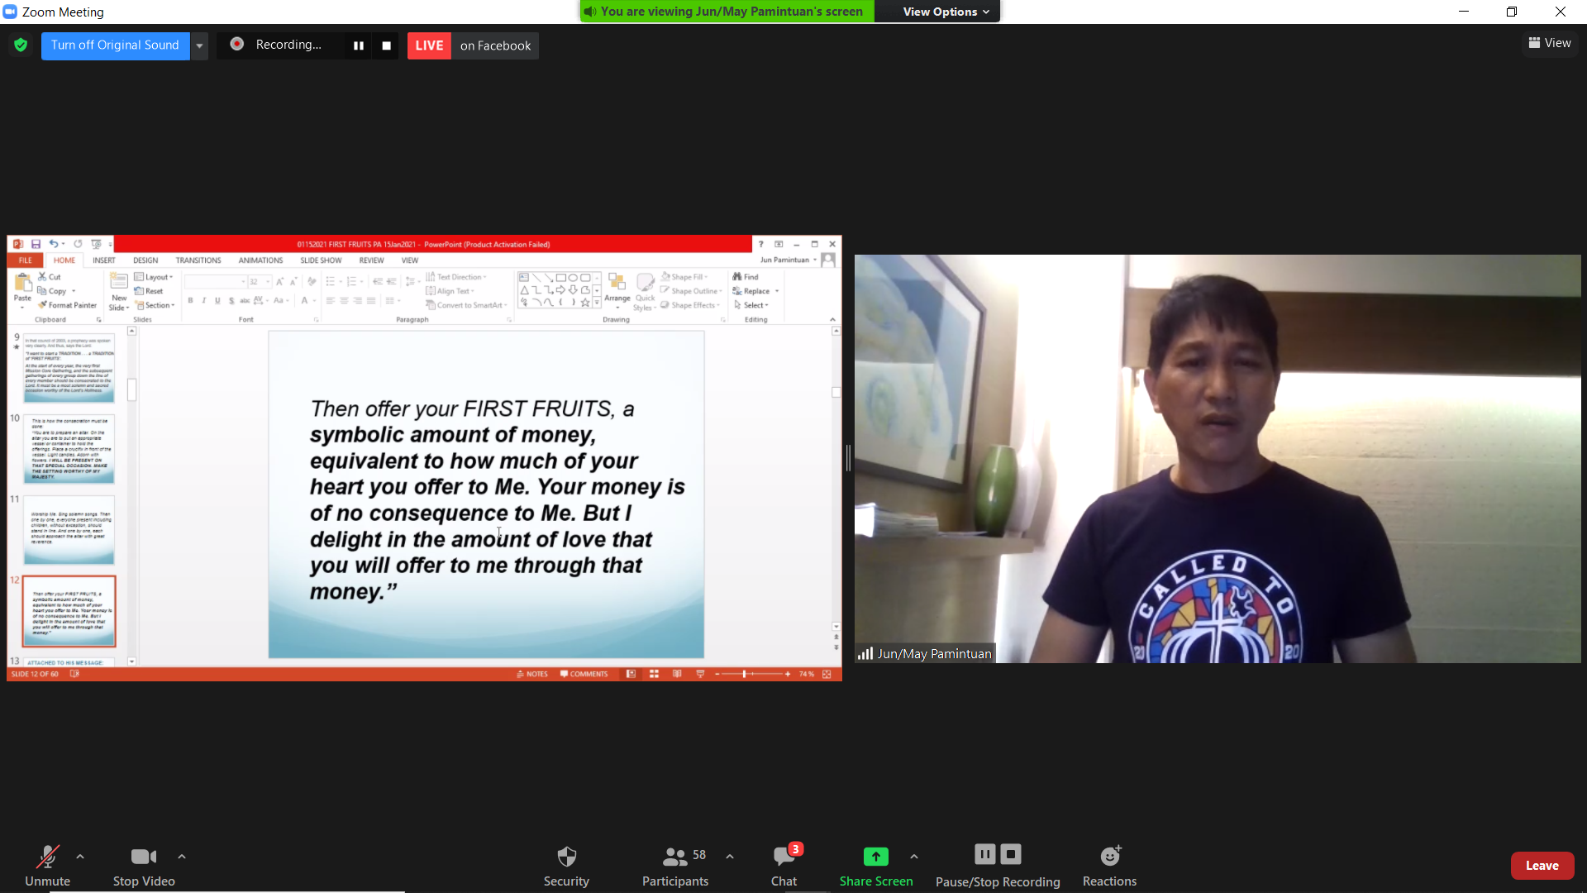Open video options arrow beside Stop Video
Image resolution: width=1587 pixels, height=893 pixels.
(x=182, y=857)
